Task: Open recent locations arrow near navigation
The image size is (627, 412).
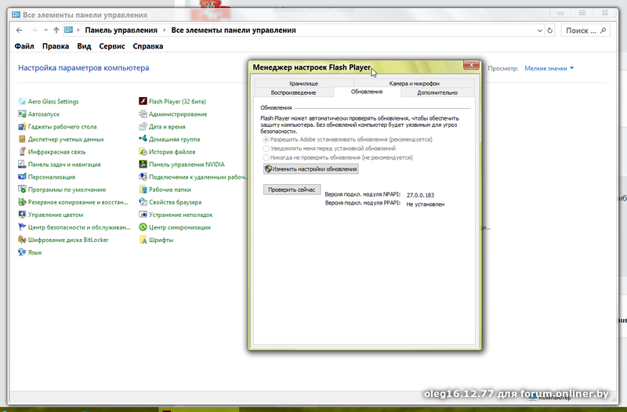Action: pos(46,31)
